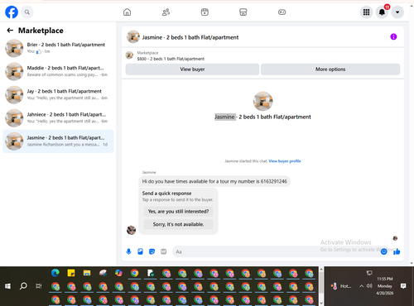Open the emoji picker in message box
414x306 pixels.
pyautogui.click(x=383, y=251)
